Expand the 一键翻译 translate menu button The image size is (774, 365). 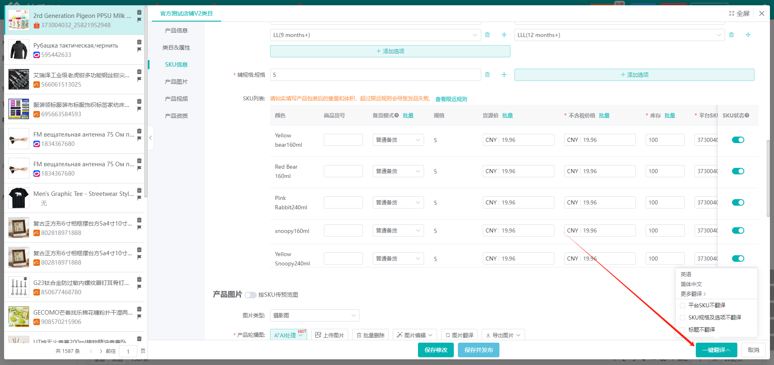pyautogui.click(x=716, y=350)
